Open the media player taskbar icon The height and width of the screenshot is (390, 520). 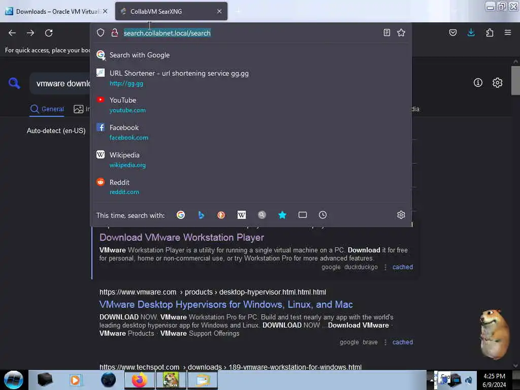click(x=76, y=380)
